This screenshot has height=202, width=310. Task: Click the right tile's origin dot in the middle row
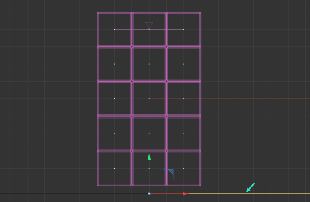pos(184,99)
